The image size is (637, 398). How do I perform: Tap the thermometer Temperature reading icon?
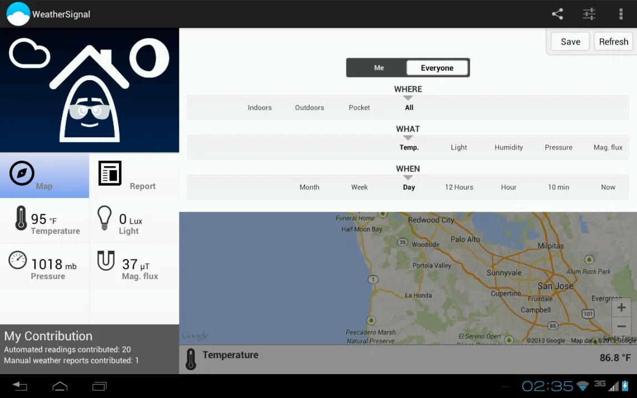click(x=21, y=218)
